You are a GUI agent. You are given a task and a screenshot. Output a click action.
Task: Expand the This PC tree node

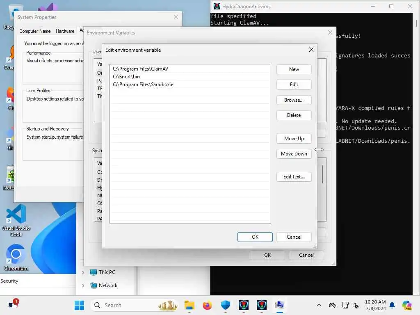point(83,272)
